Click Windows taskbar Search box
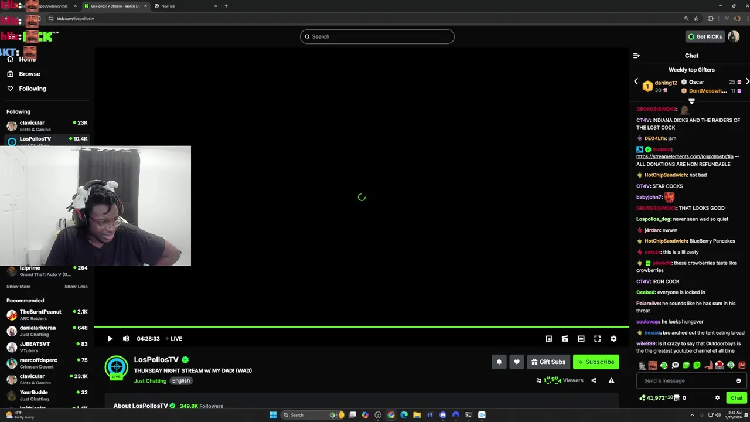Image resolution: width=750 pixels, height=422 pixels. (313, 415)
